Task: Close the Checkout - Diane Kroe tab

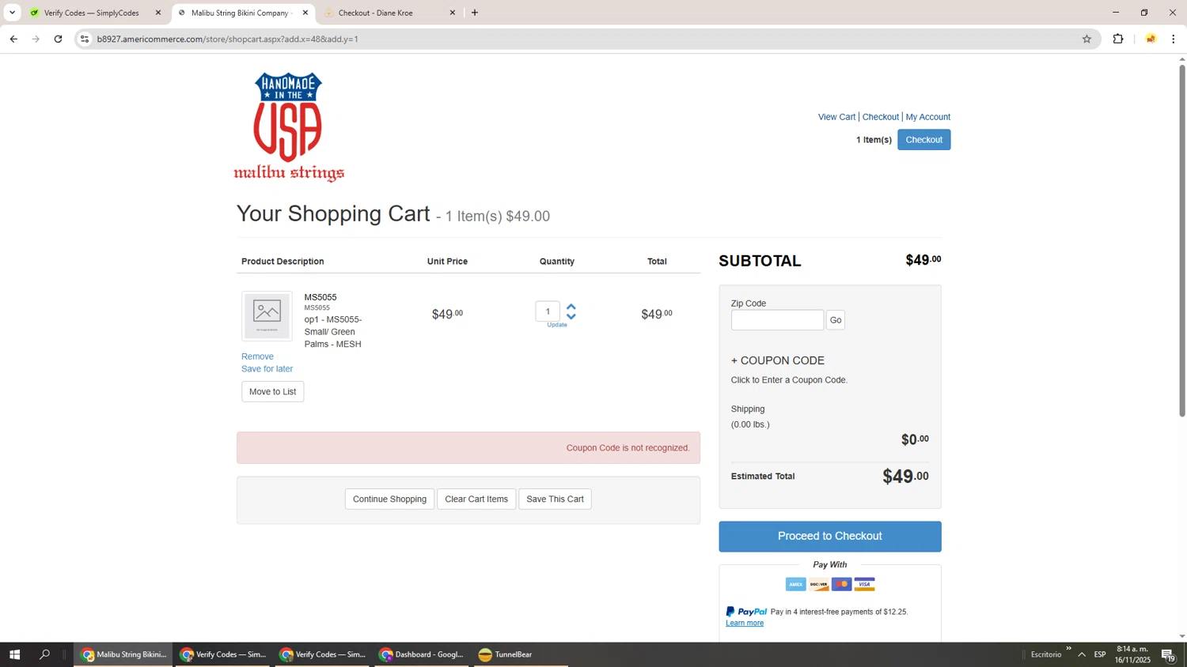Action: 453,13
